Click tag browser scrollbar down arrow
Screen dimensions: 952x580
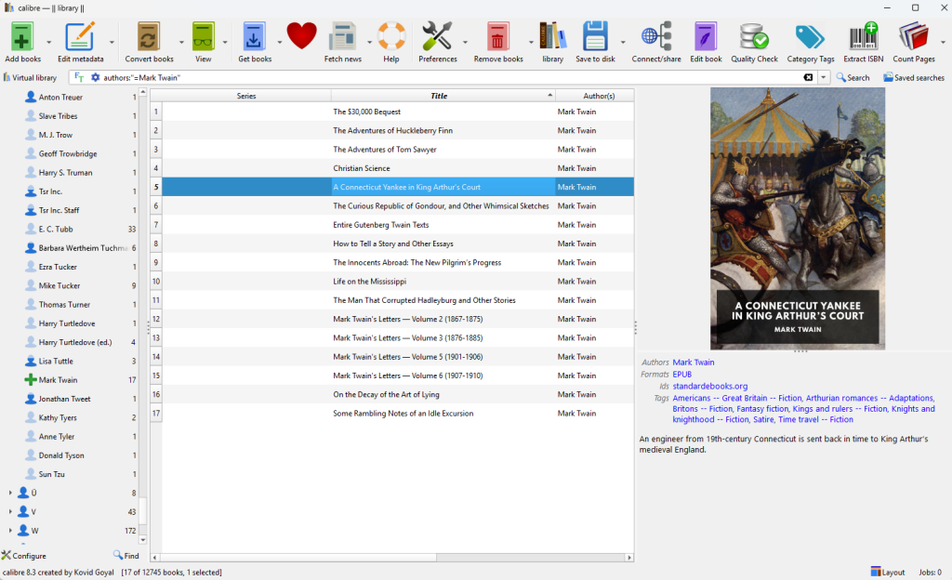point(142,539)
